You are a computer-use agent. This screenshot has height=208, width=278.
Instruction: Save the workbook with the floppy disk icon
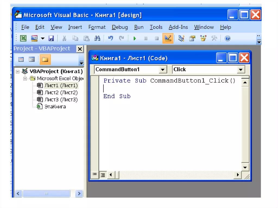51,38
